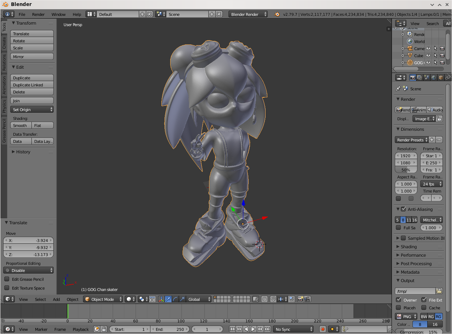Viewport: 452px width, 334px height.
Task: Open the World properties tab globe icon
Action: [434, 78]
